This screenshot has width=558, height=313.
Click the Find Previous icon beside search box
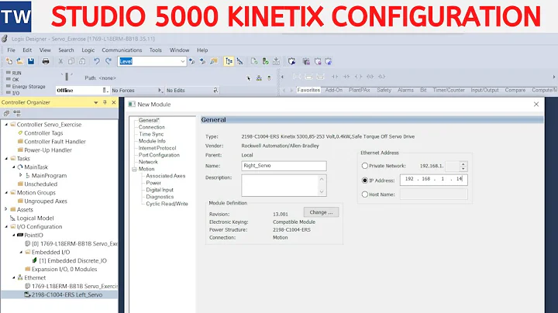pyautogui.click(x=192, y=61)
